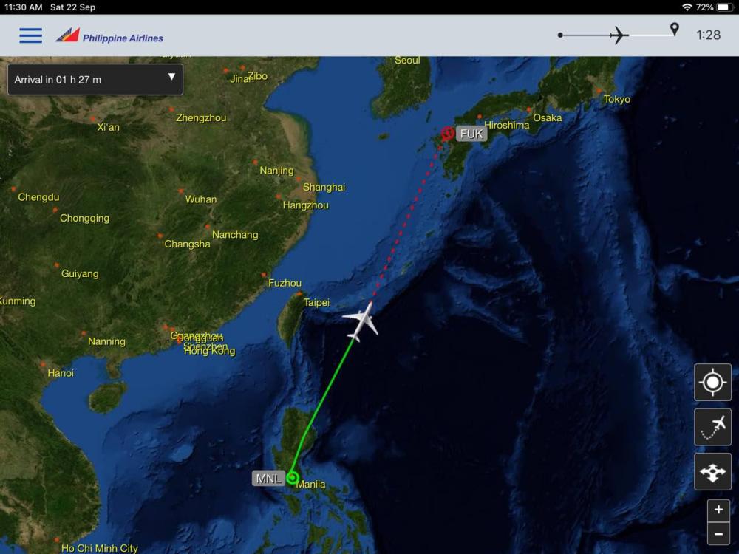Click the green MNL origin marker
739x554 pixels.
pyautogui.click(x=292, y=478)
